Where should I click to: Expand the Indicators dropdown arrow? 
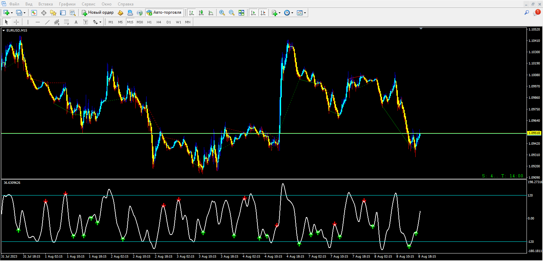coord(280,13)
